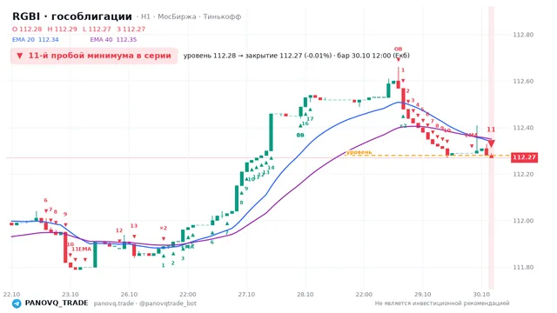Click the 26.10 date axis label
557x313 pixels.
click(129, 294)
